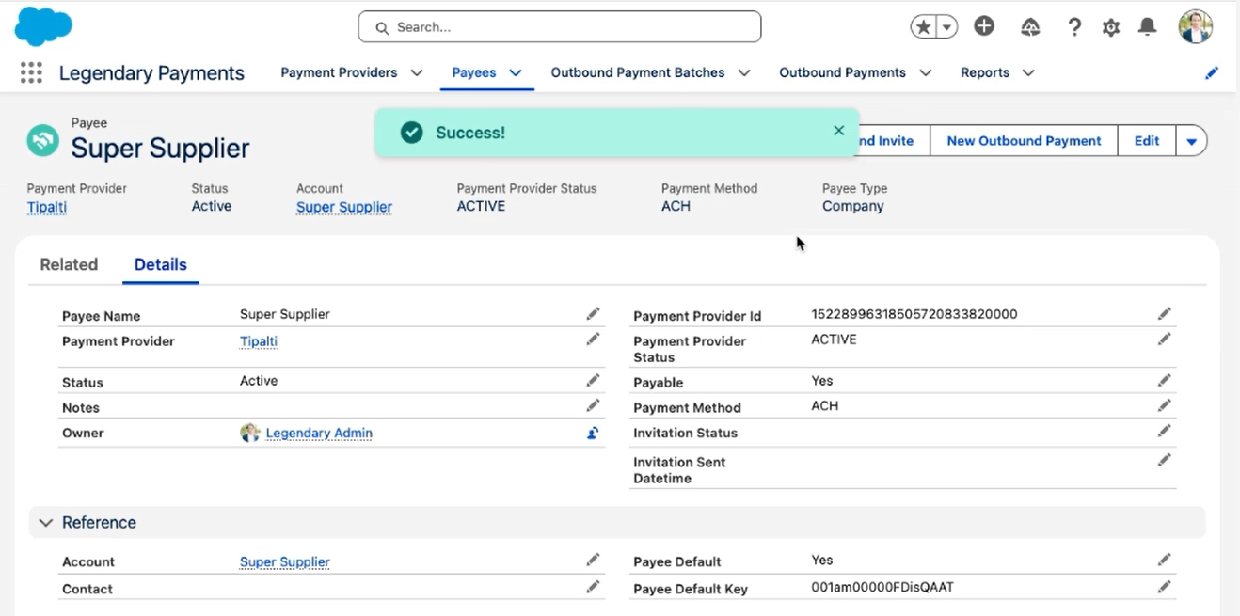This screenshot has height=616, width=1240.
Task: Collapse the Reference section
Action: [x=44, y=523]
